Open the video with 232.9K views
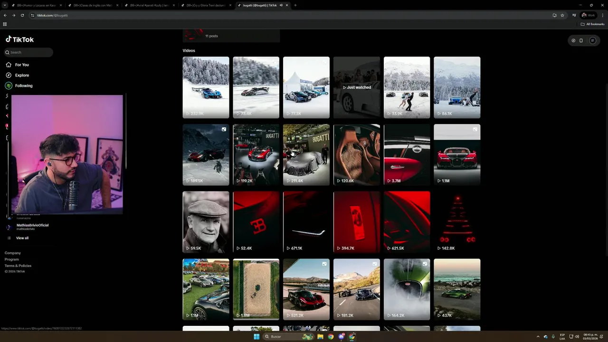Screen dimensions: 608x342 (x=206, y=87)
